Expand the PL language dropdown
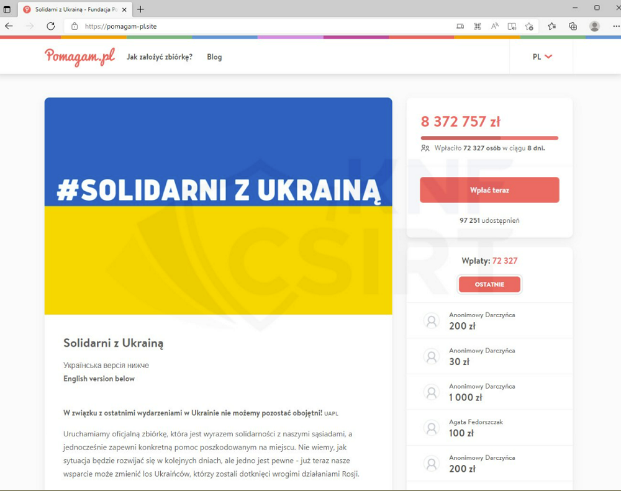This screenshot has height=491, width=621. tap(542, 56)
